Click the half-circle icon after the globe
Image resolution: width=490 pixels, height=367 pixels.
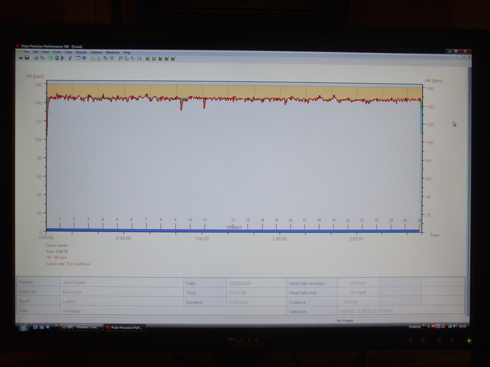[62, 58]
